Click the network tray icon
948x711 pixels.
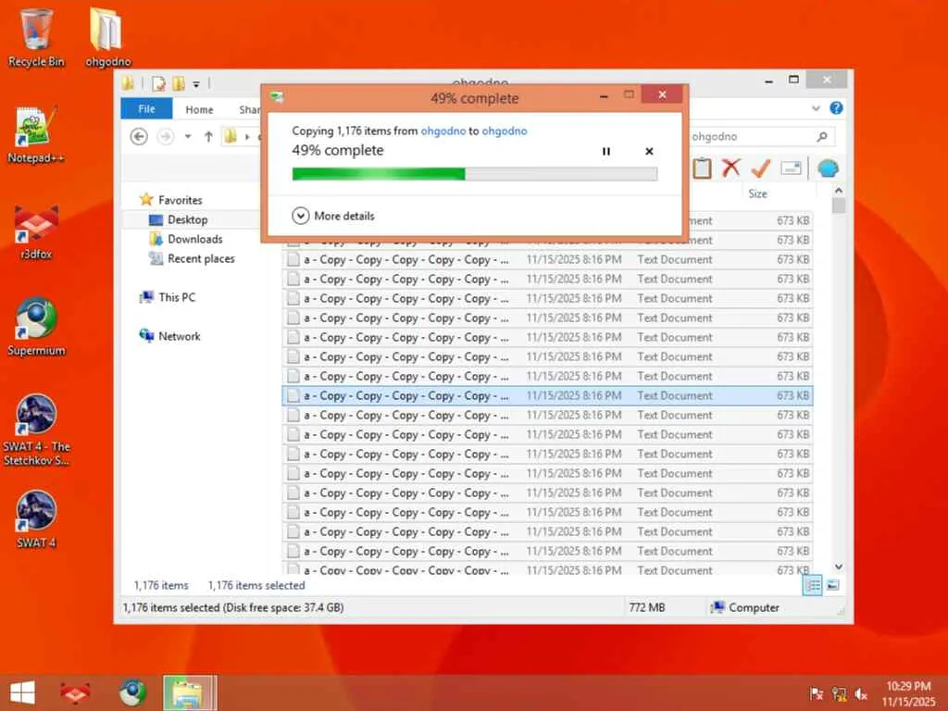tap(839, 694)
